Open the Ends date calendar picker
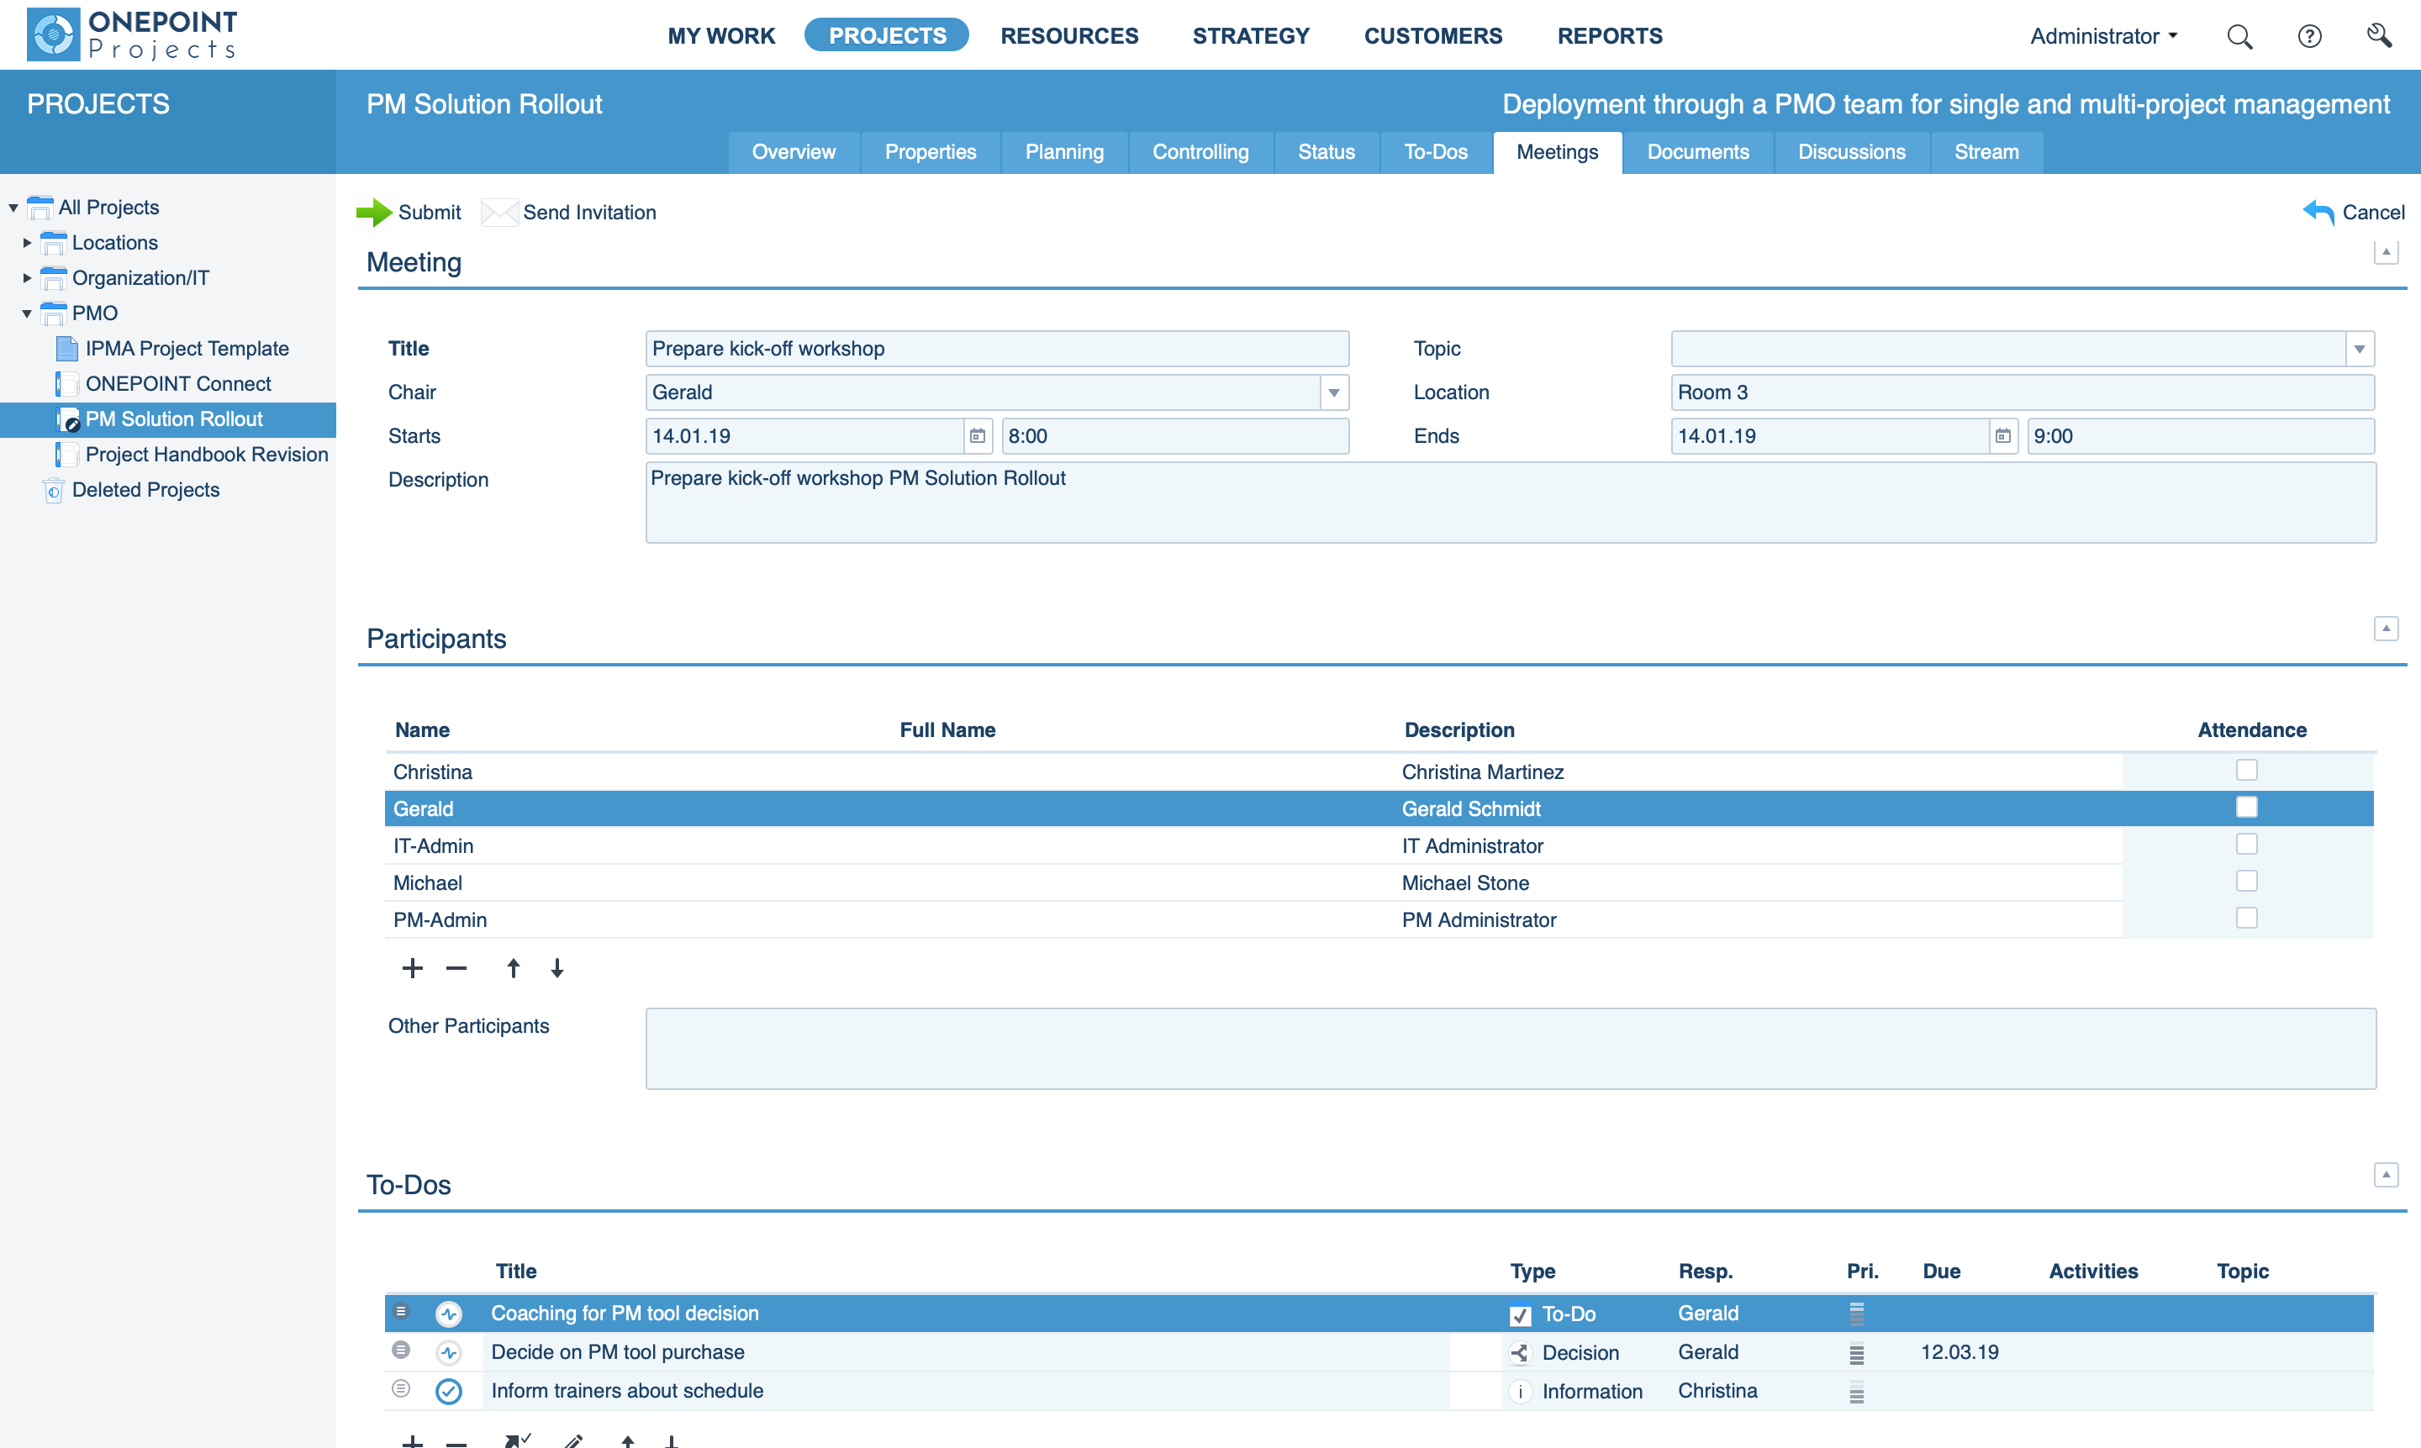 [2002, 436]
